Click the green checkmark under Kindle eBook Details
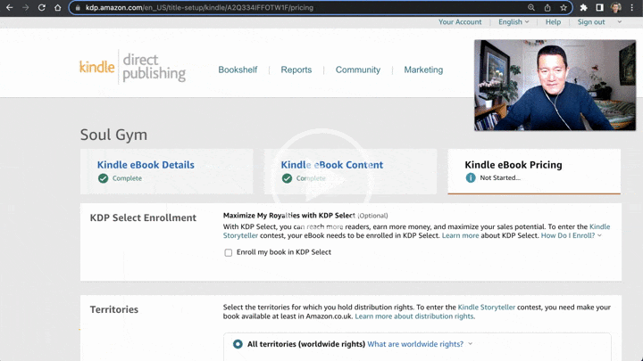Screen dimensions: 643x361 [103, 178]
